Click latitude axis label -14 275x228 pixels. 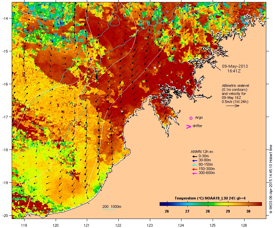5,18
